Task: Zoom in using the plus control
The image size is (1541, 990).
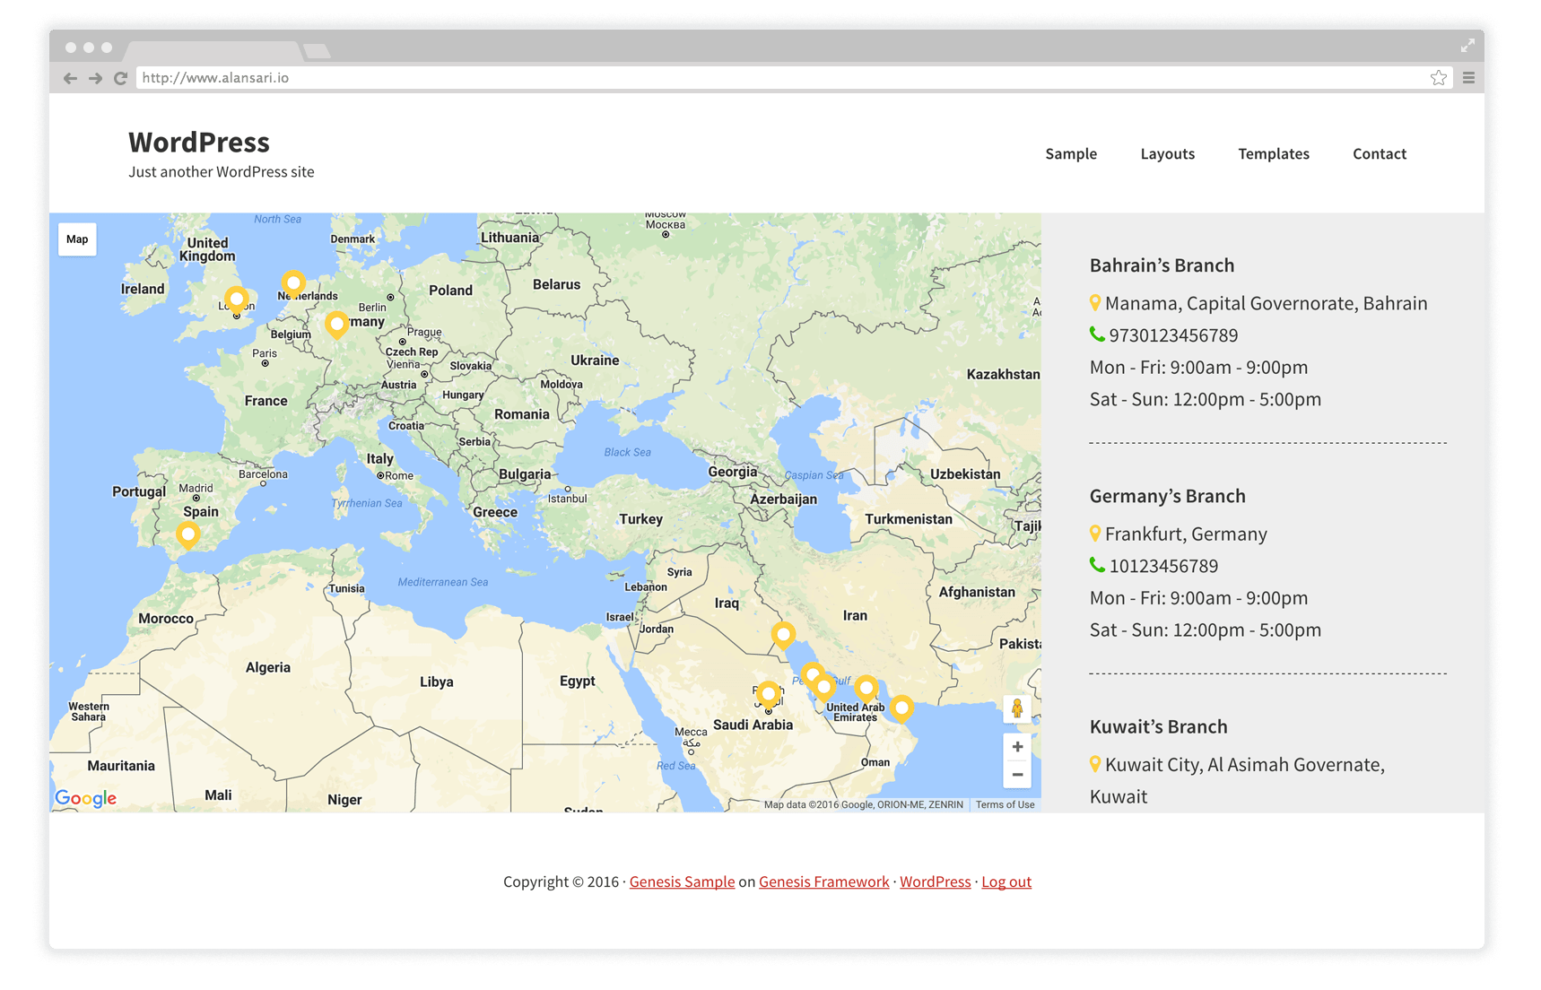Action: point(1017,746)
